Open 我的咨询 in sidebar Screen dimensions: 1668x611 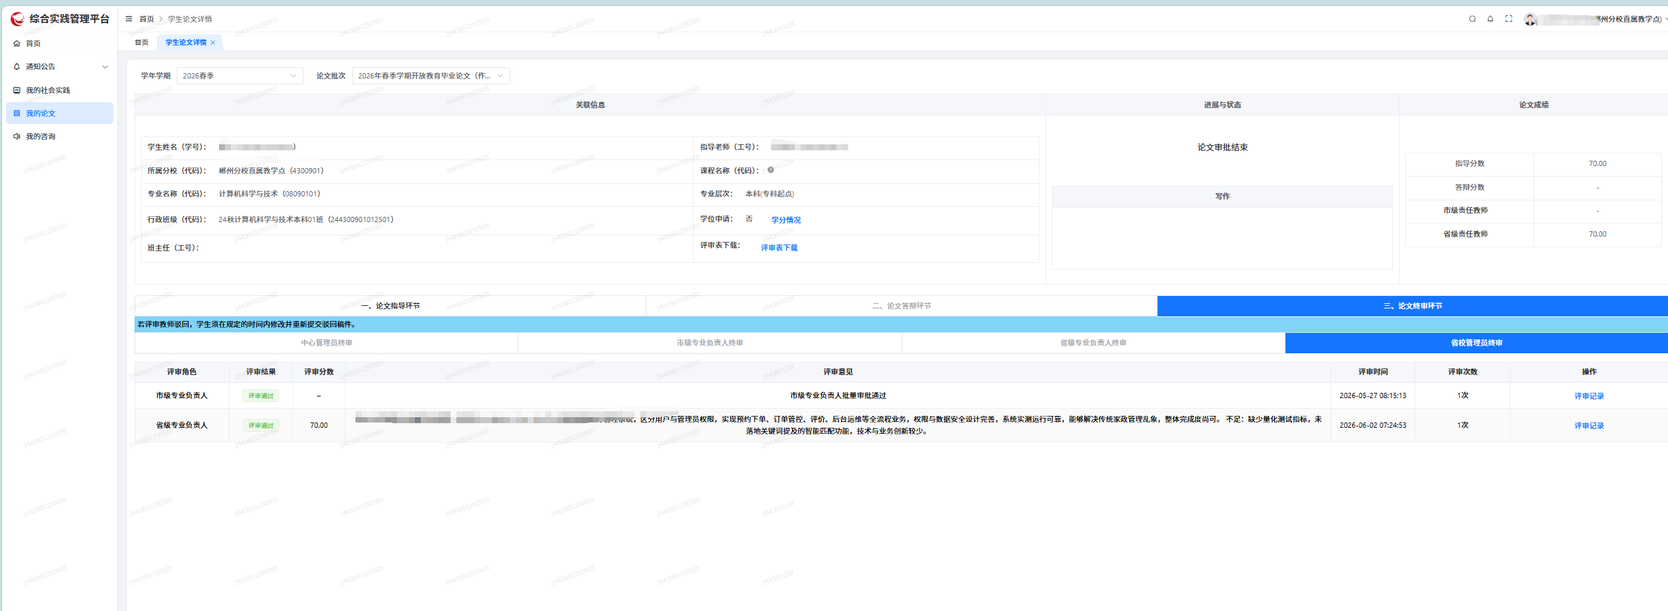point(59,136)
